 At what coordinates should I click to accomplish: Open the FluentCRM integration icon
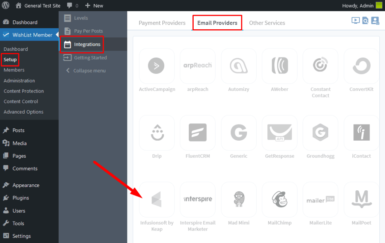pyautogui.click(x=198, y=133)
